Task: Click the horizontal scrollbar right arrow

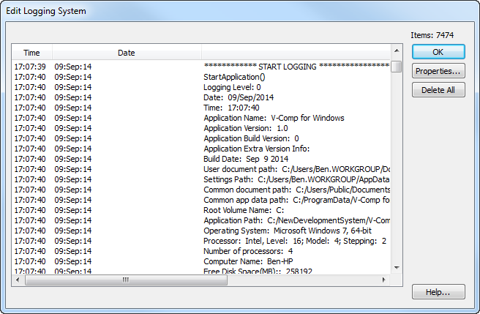Action: coord(384,280)
